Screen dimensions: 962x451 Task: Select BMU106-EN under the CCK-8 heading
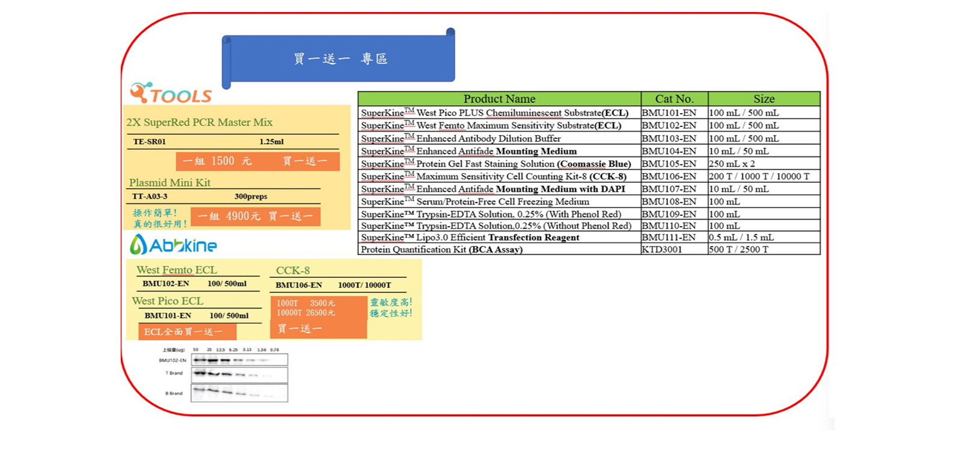coord(299,285)
